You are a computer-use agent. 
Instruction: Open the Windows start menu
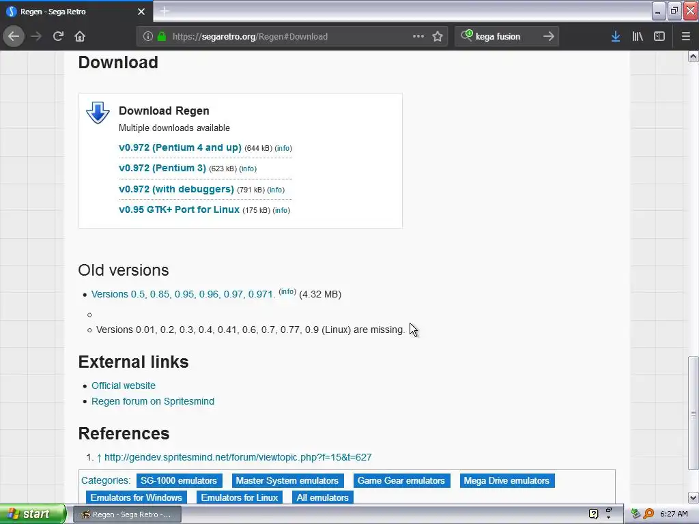[33, 514]
